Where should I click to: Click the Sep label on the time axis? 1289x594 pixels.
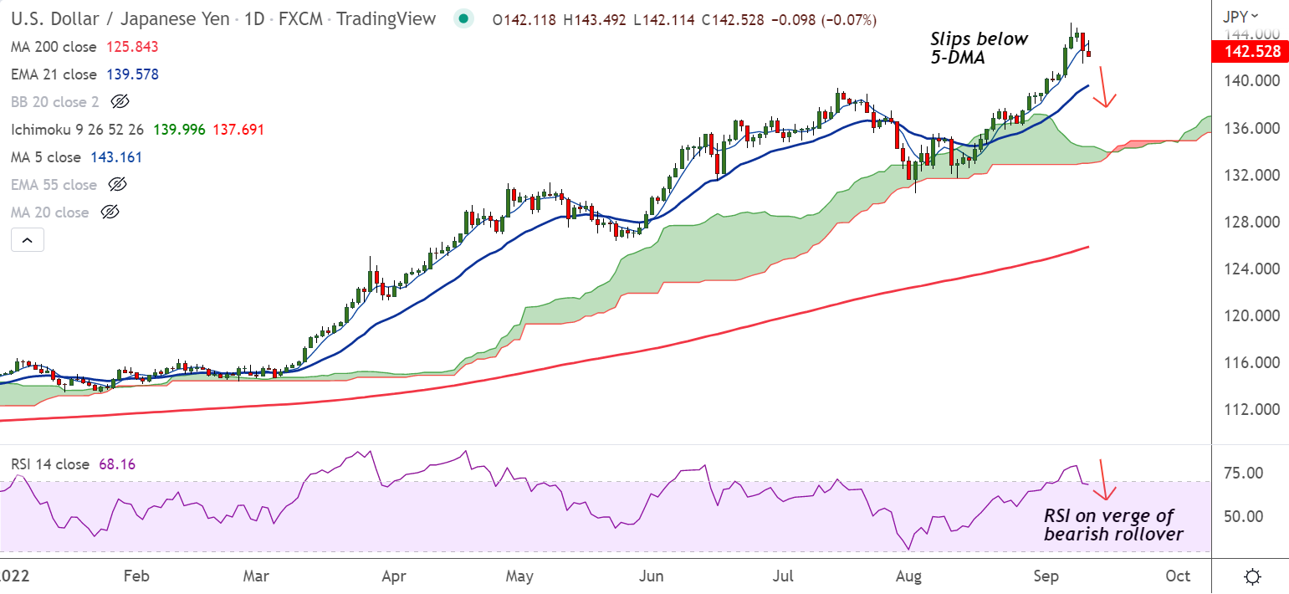pyautogui.click(x=1046, y=576)
